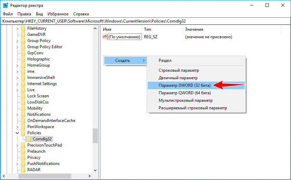Click the Policies folder icon
The width and height of the screenshot is (291, 180).
coord(23,133)
